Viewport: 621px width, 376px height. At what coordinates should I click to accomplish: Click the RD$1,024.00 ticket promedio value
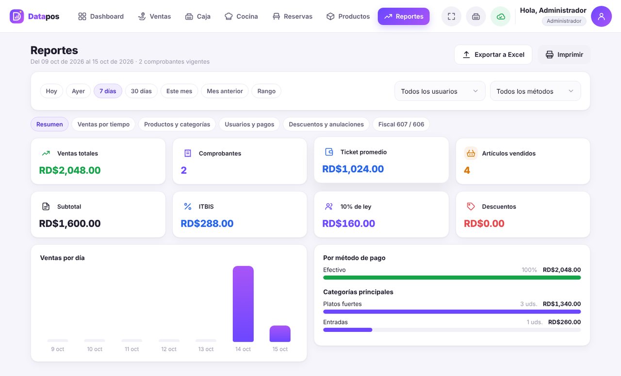[x=353, y=169]
